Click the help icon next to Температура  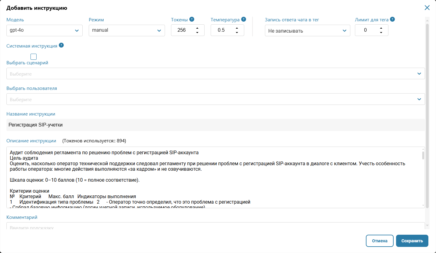[244, 19]
